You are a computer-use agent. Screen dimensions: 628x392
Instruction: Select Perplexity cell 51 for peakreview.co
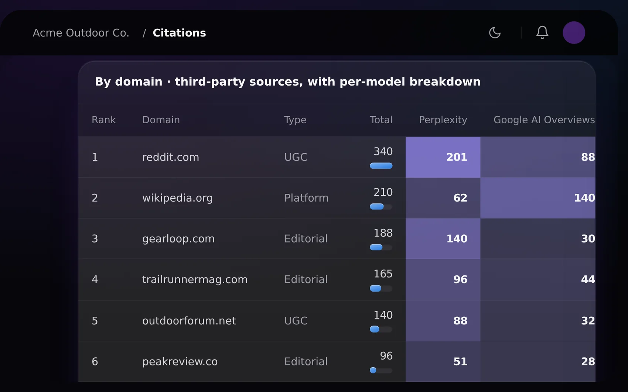click(443, 361)
